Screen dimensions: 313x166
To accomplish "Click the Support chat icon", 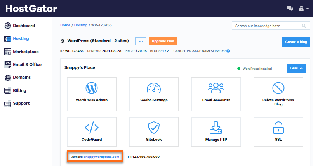I will pyautogui.click(x=8, y=104).
